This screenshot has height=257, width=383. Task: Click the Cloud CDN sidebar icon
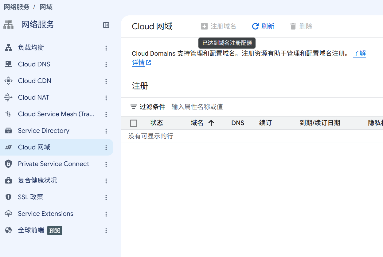pos(8,81)
